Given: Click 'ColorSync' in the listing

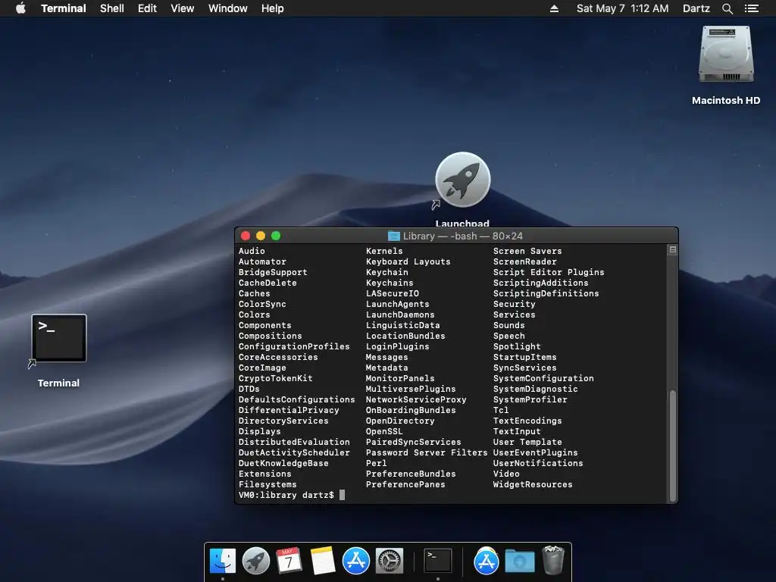Looking at the screenshot, I should (x=262, y=304).
